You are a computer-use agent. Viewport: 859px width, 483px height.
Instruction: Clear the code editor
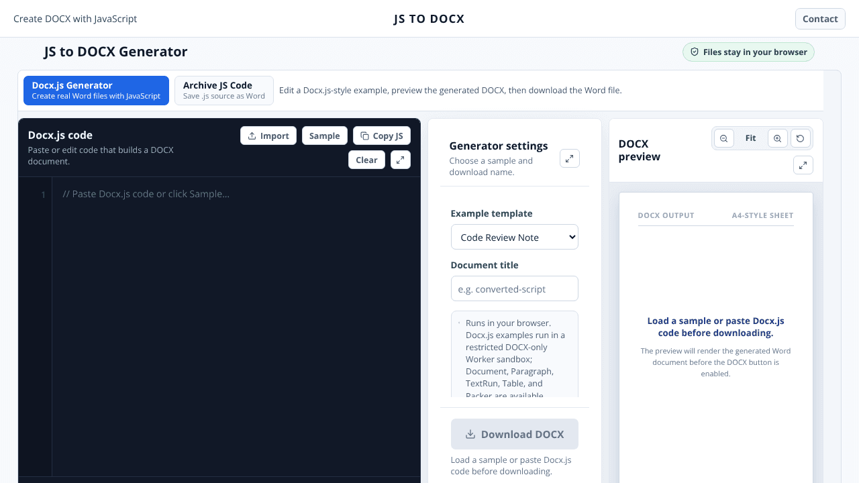(366, 160)
